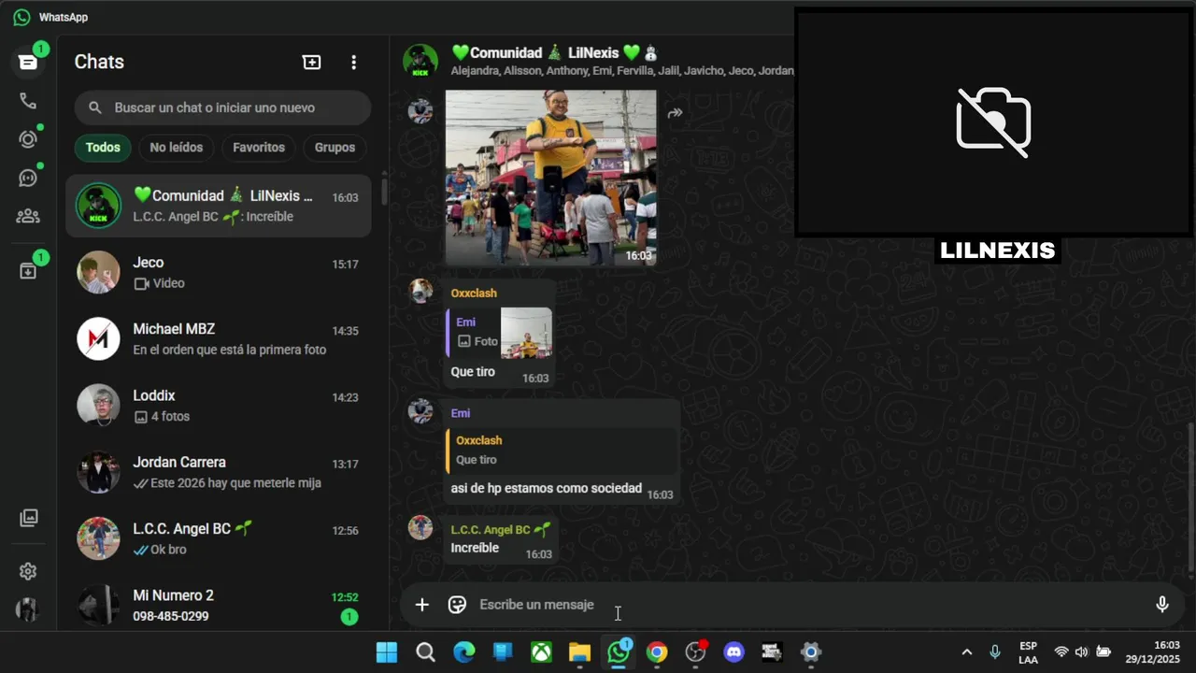Open the Windows Start menu
The width and height of the screenshot is (1196, 673).
(387, 652)
